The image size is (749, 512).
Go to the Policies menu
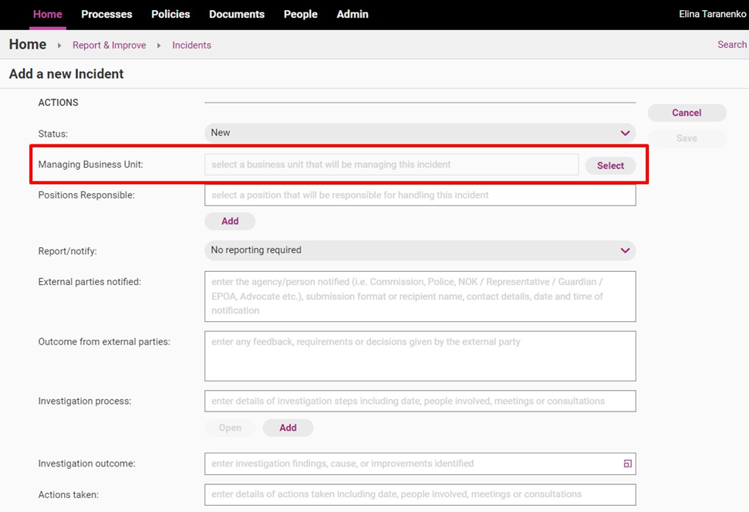tap(170, 15)
